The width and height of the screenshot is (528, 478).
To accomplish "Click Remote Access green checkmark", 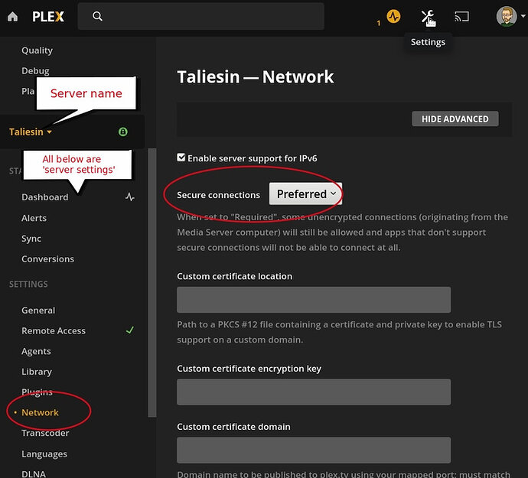I will pos(130,330).
